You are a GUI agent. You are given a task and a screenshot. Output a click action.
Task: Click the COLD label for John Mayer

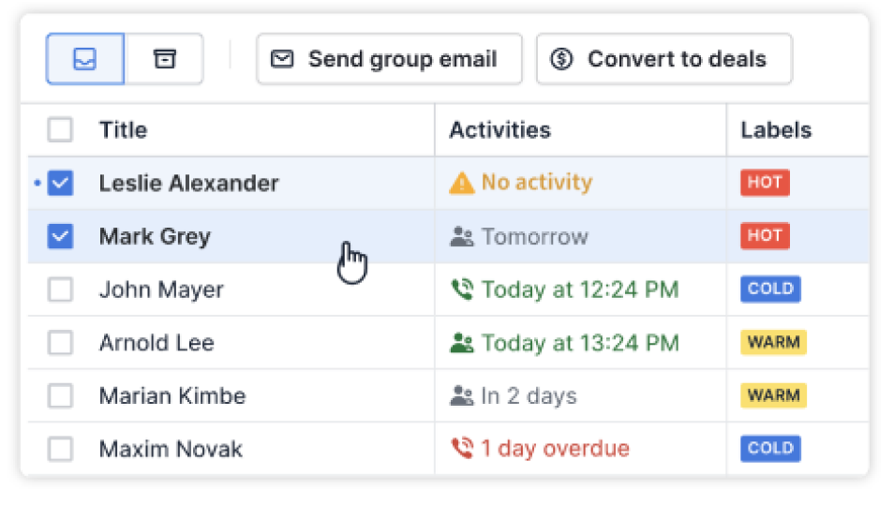coord(770,290)
